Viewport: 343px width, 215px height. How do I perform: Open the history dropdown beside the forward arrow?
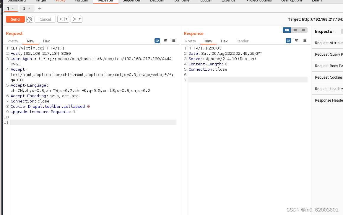click(x=80, y=19)
